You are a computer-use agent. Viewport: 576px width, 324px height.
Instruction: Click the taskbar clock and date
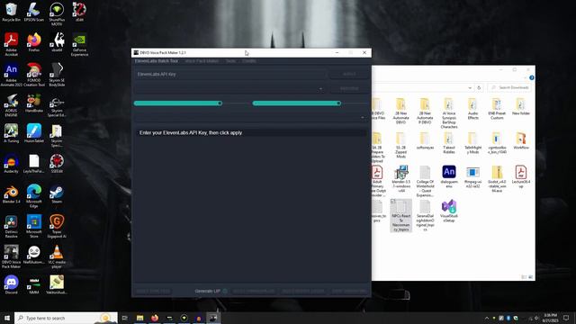[550, 318]
